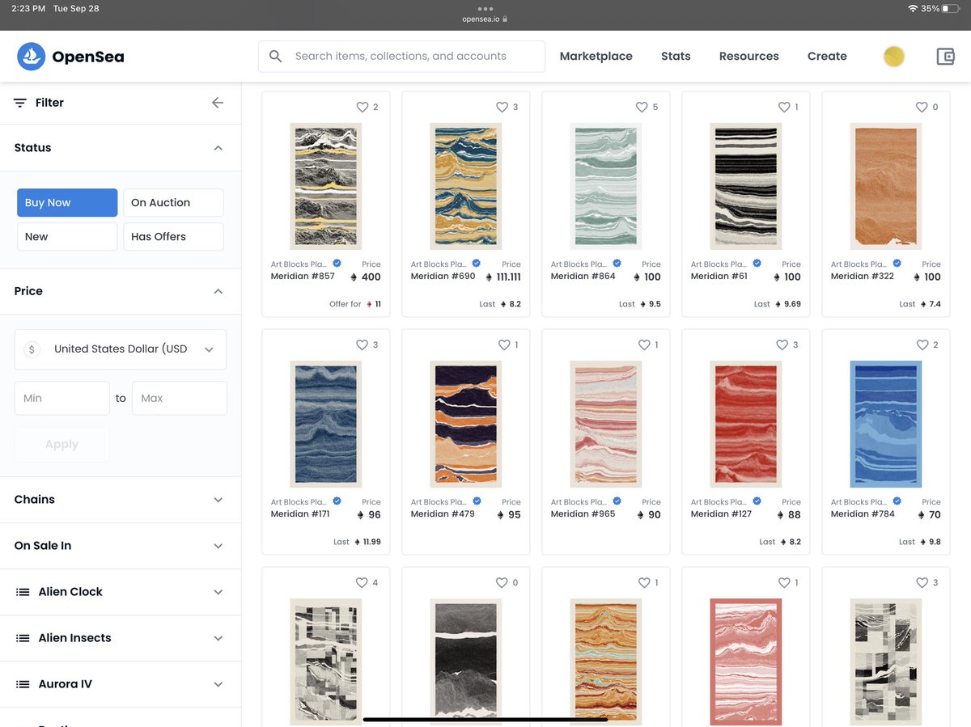Click the Apply price button

pyautogui.click(x=62, y=445)
